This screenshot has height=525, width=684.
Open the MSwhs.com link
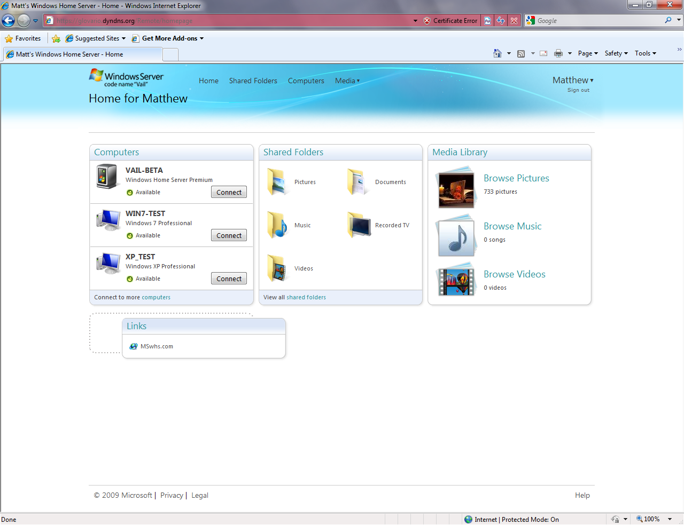(x=157, y=346)
